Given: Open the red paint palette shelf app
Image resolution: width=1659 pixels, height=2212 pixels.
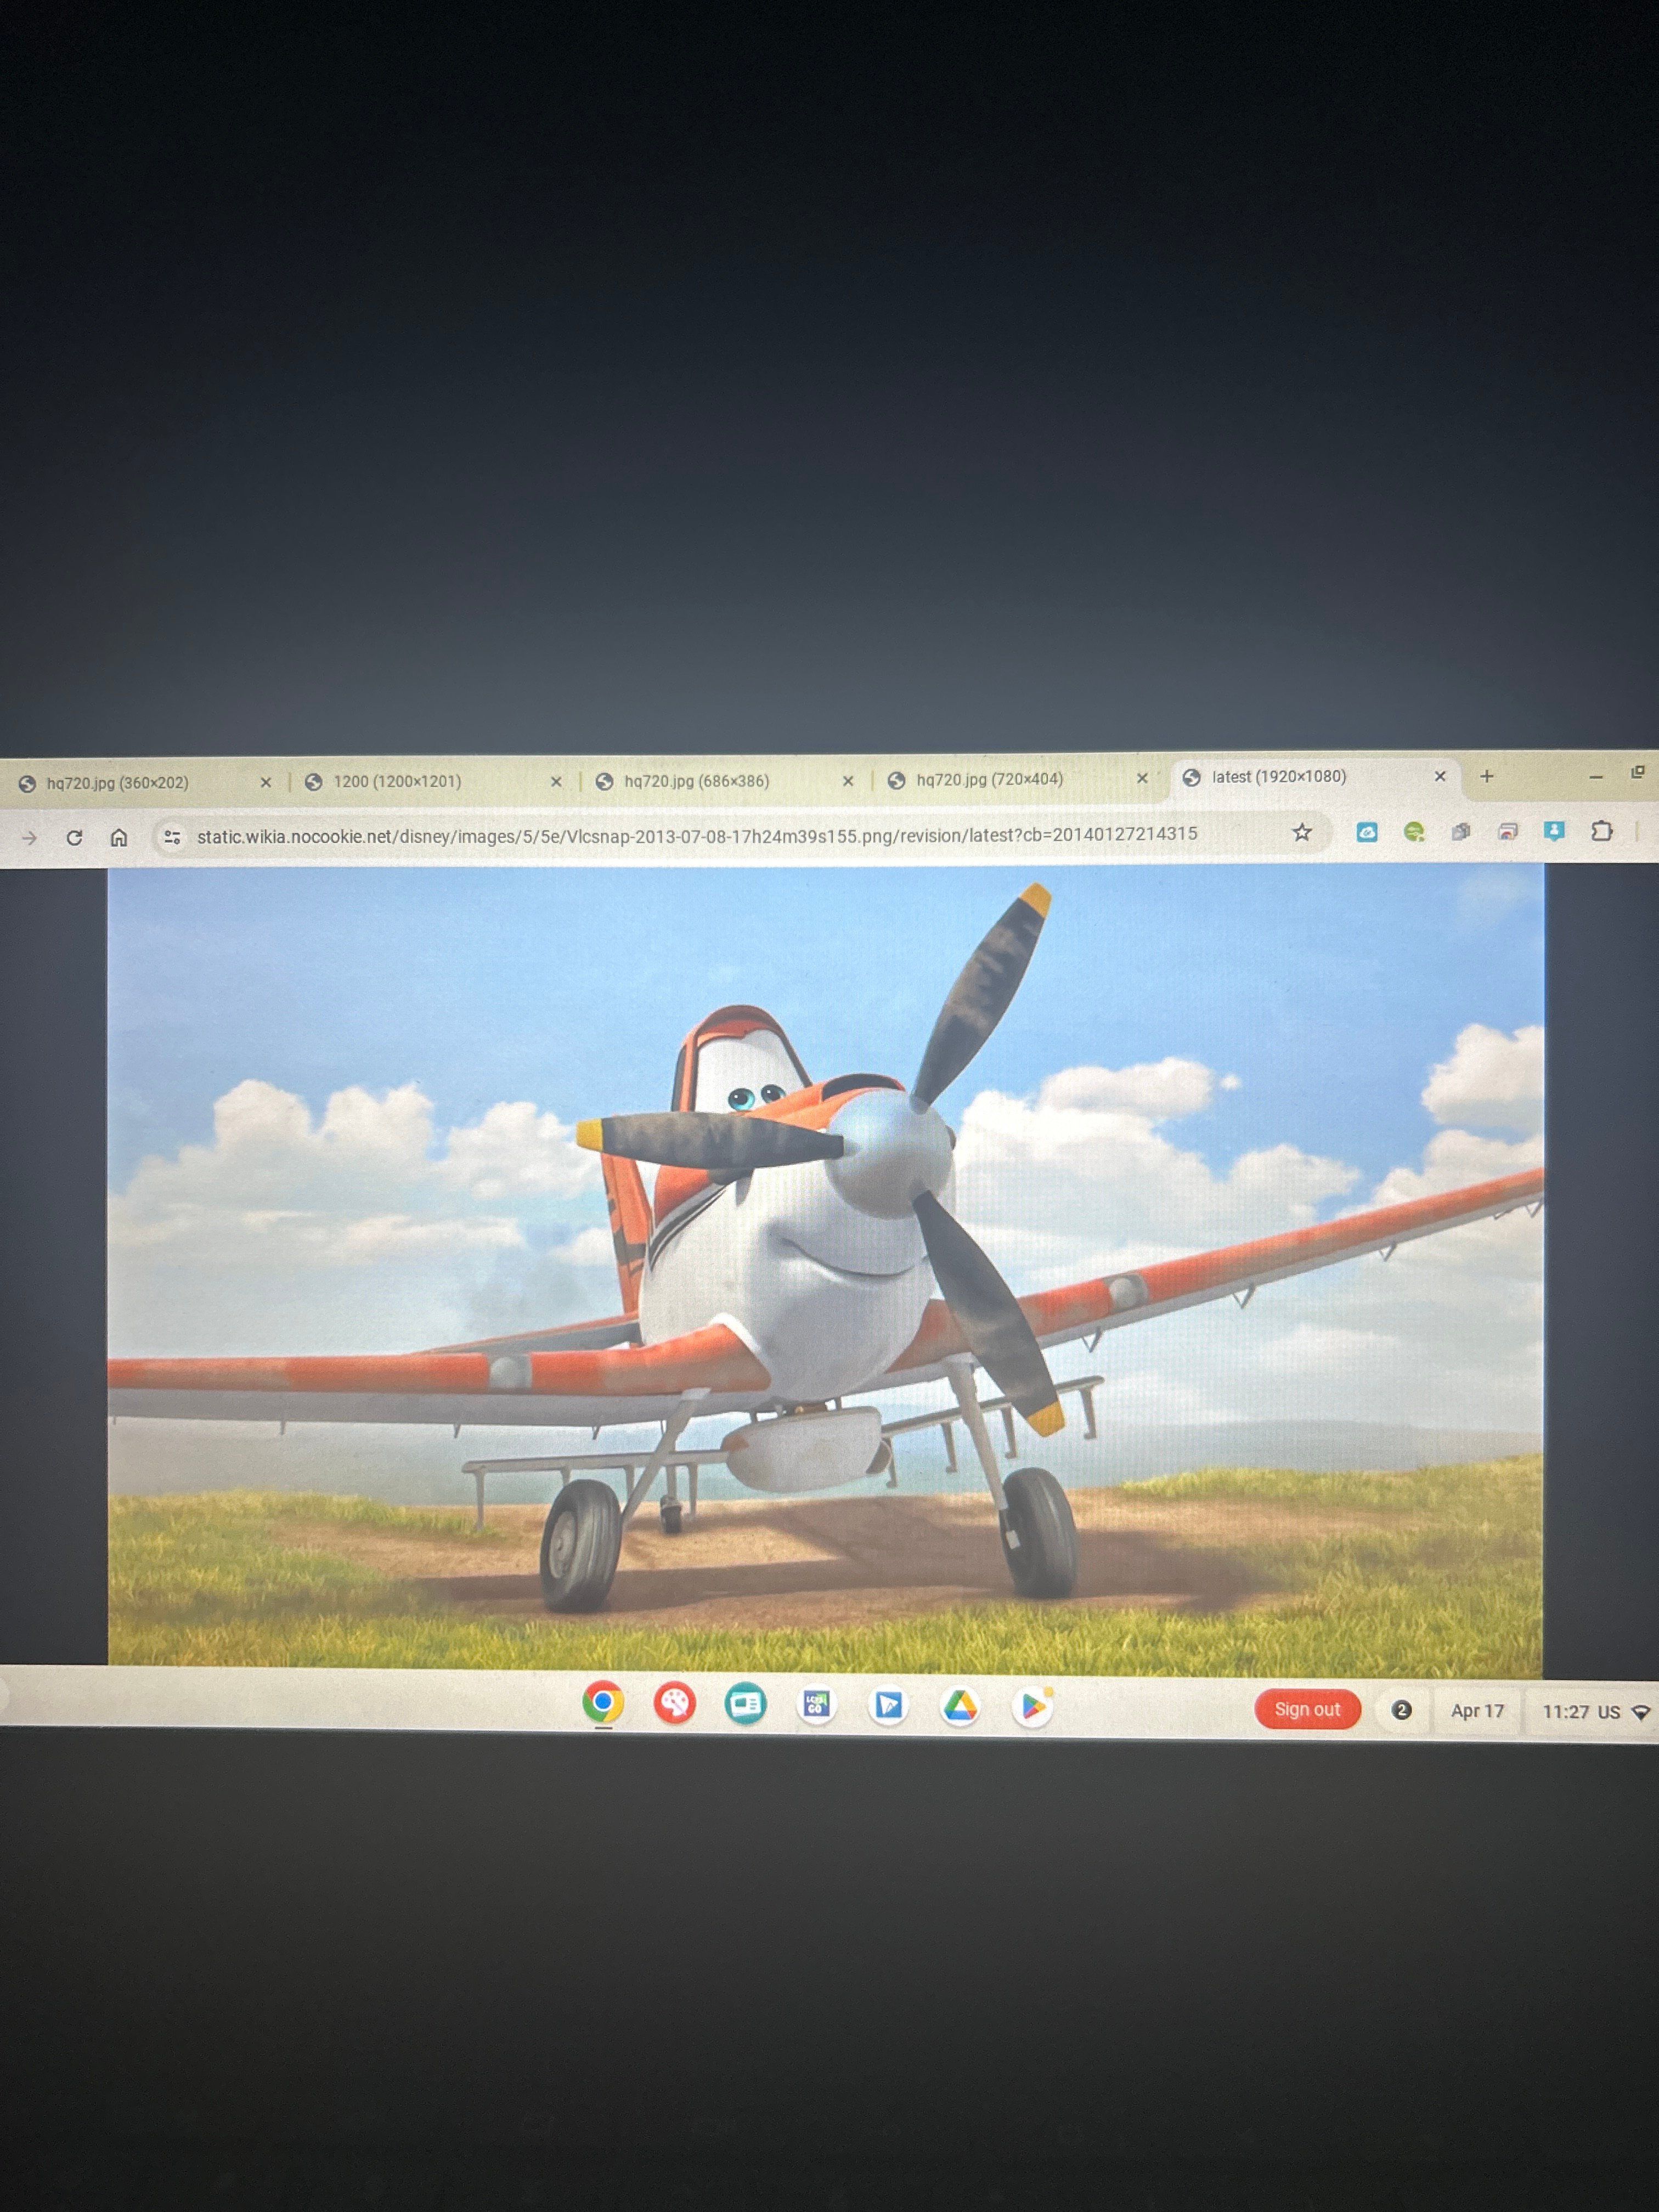Looking at the screenshot, I should pyautogui.click(x=675, y=1703).
